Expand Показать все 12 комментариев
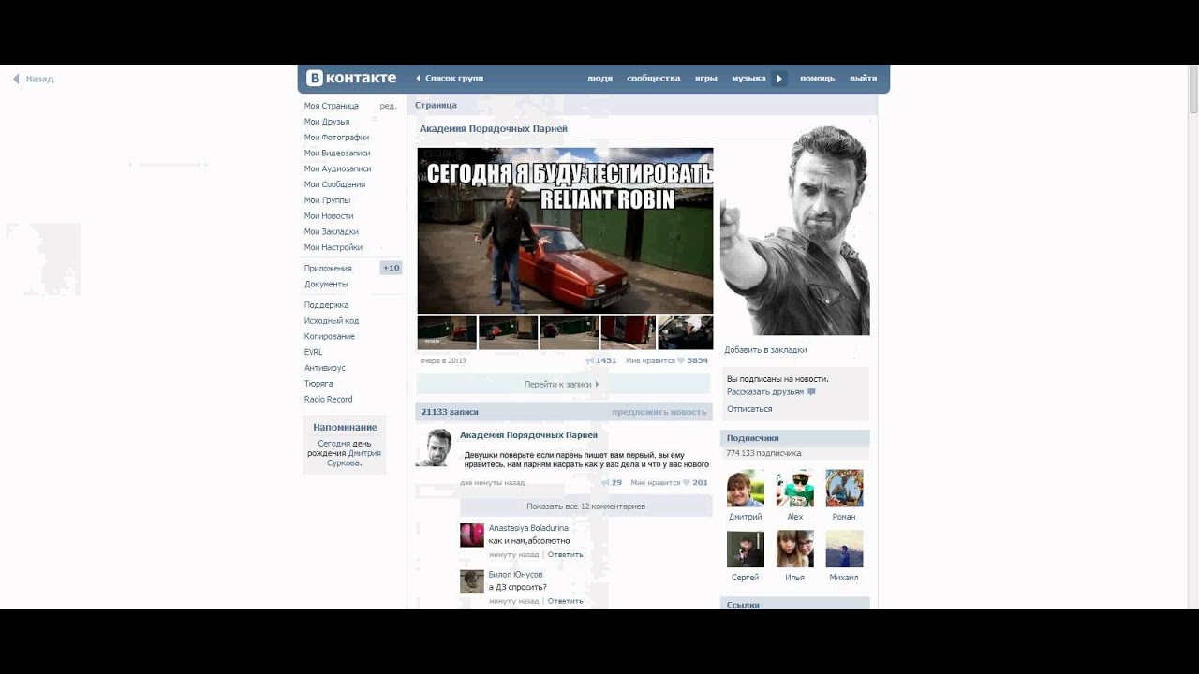 tap(585, 506)
